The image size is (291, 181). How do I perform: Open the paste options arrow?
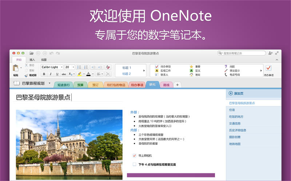(x=21, y=68)
